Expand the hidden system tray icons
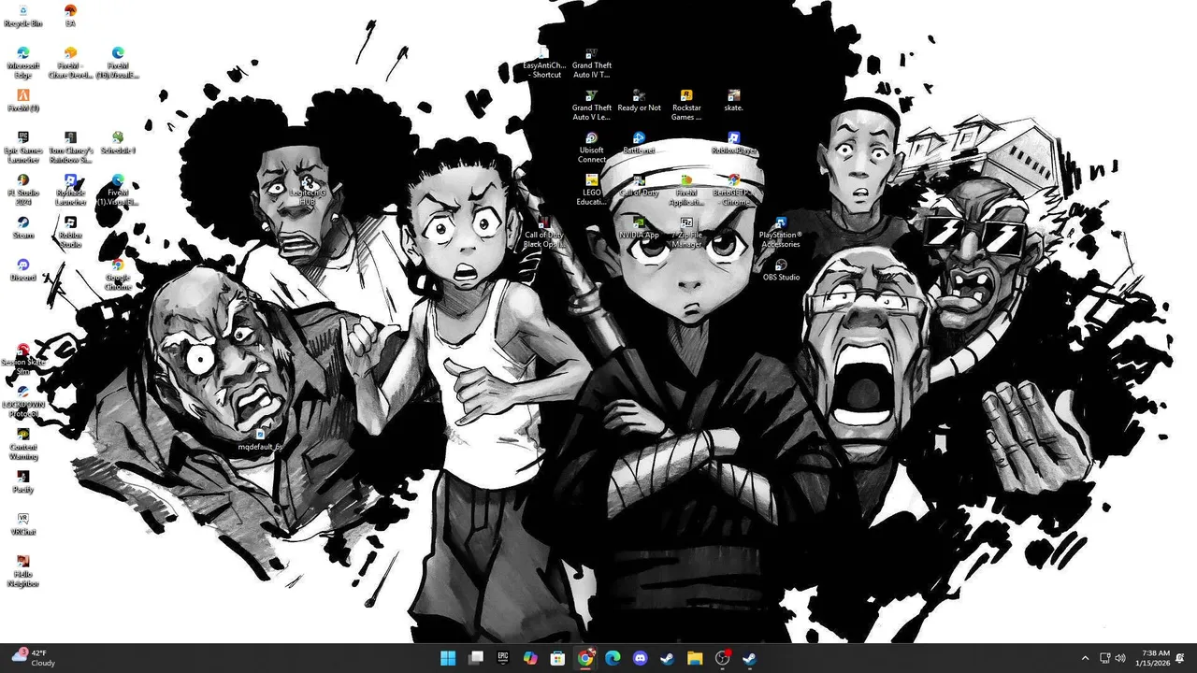This screenshot has width=1197, height=673. (1085, 658)
